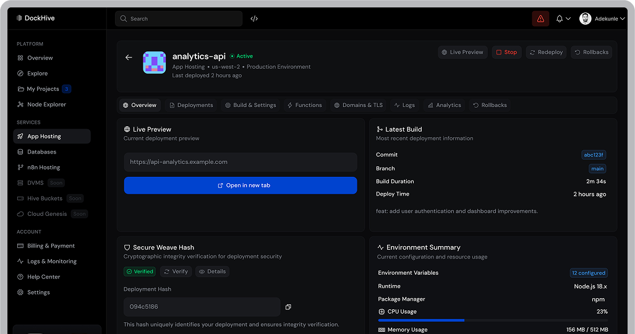Image resolution: width=635 pixels, height=334 pixels.
Task: Click the analytics-api app avatar
Action: (x=154, y=62)
